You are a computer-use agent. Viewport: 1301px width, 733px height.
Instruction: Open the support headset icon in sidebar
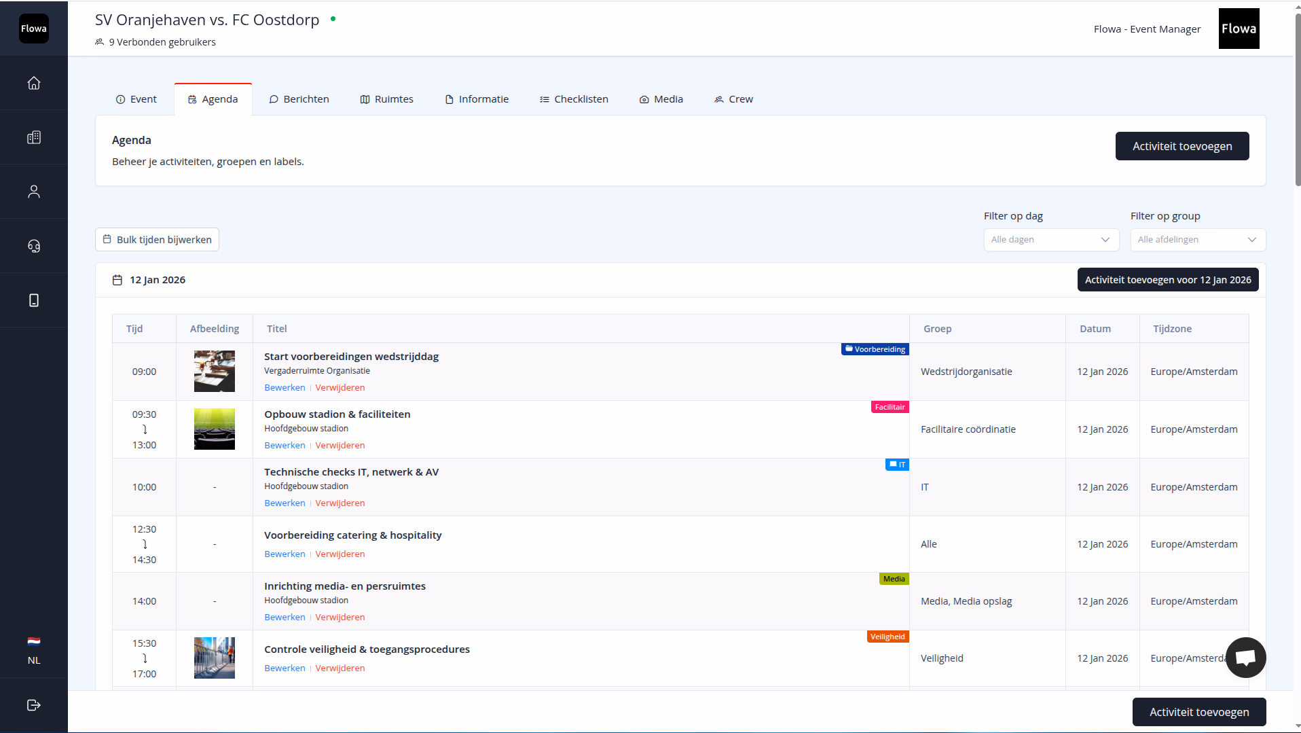34,246
